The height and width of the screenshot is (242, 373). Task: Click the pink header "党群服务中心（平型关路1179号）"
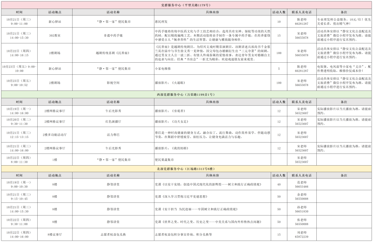(x=186, y=5)
